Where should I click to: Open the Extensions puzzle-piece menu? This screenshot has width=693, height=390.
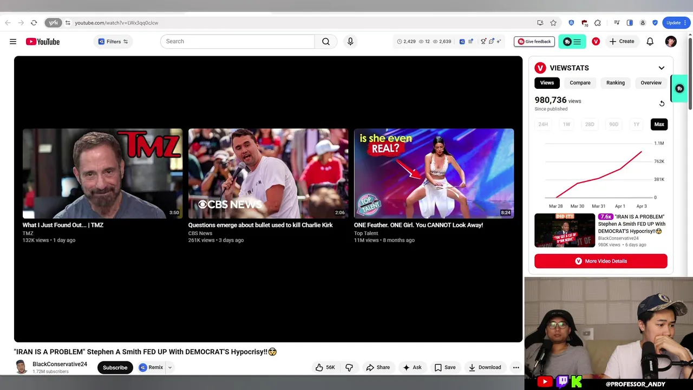[x=598, y=23]
